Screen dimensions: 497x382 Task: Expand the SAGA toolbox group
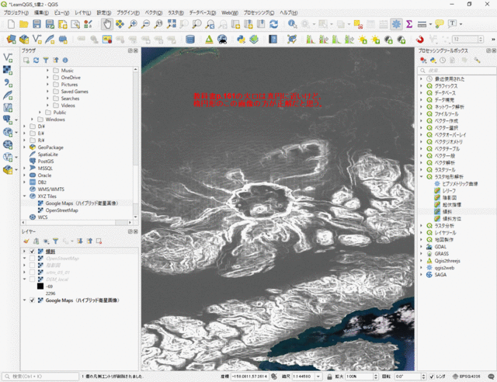(421, 275)
